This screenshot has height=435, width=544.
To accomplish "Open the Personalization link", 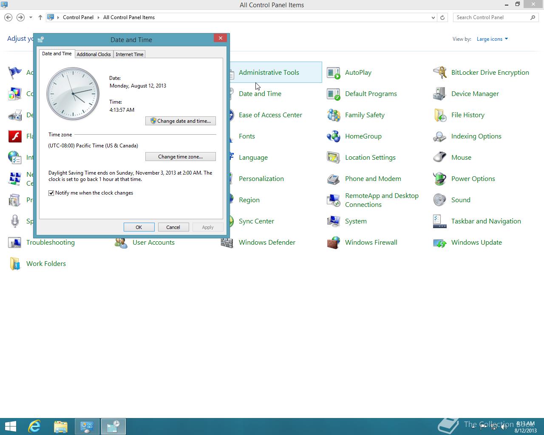I will click(x=261, y=179).
